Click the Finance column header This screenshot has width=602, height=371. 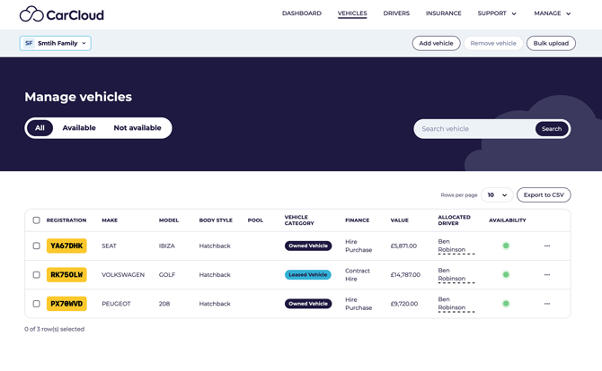[357, 220]
